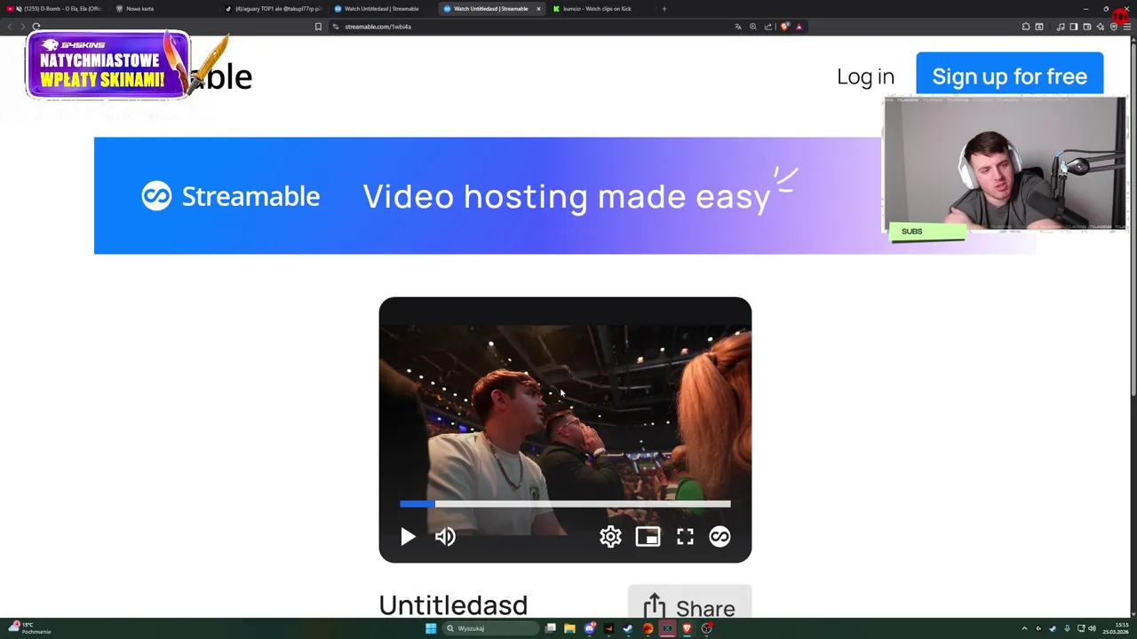1137x639 pixels.
Task: Open the Brave Wallet icon
Action: [x=1087, y=27]
